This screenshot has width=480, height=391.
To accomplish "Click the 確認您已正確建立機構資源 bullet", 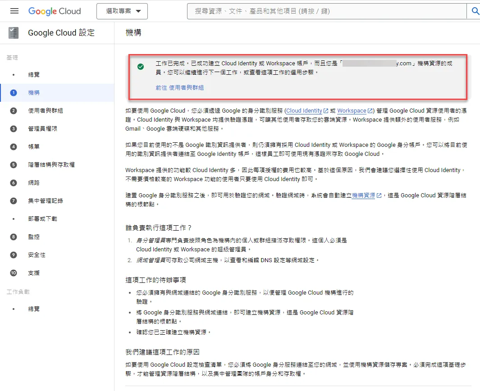I will 173,332.
